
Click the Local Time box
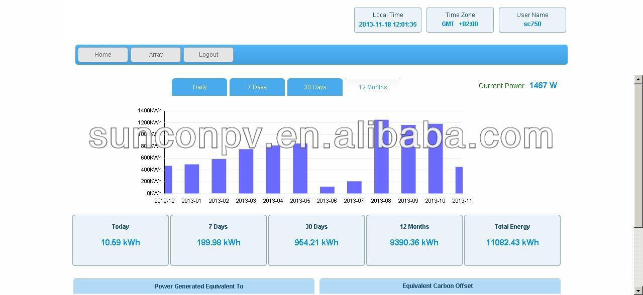click(388, 20)
